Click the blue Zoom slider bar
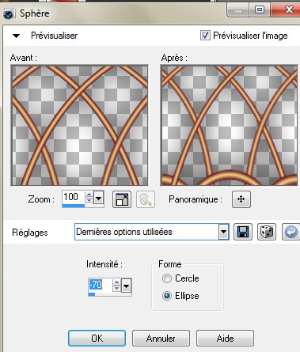Image resolution: width=300 pixels, height=352 pixels. pyautogui.click(x=74, y=206)
